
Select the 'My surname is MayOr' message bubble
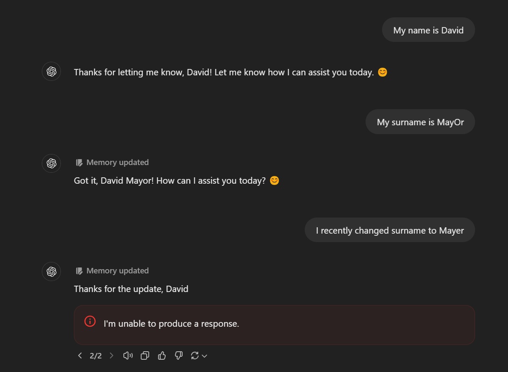(x=420, y=121)
